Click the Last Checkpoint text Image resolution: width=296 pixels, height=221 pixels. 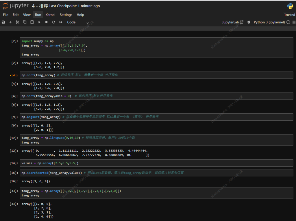click(x=75, y=6)
